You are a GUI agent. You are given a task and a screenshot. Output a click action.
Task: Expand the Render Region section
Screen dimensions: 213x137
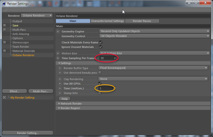[x=59, y=108]
